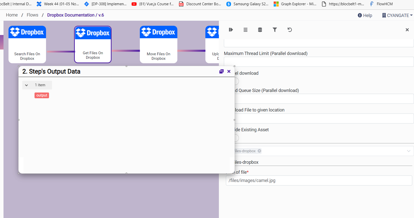The image size is (414, 218).
Task: Remove the files-dropbox tag chip
Action: 259,151
